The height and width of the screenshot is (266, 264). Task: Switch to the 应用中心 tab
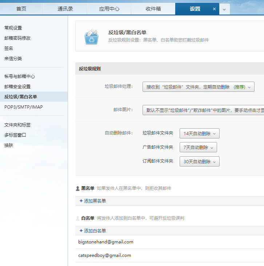[x=109, y=9]
